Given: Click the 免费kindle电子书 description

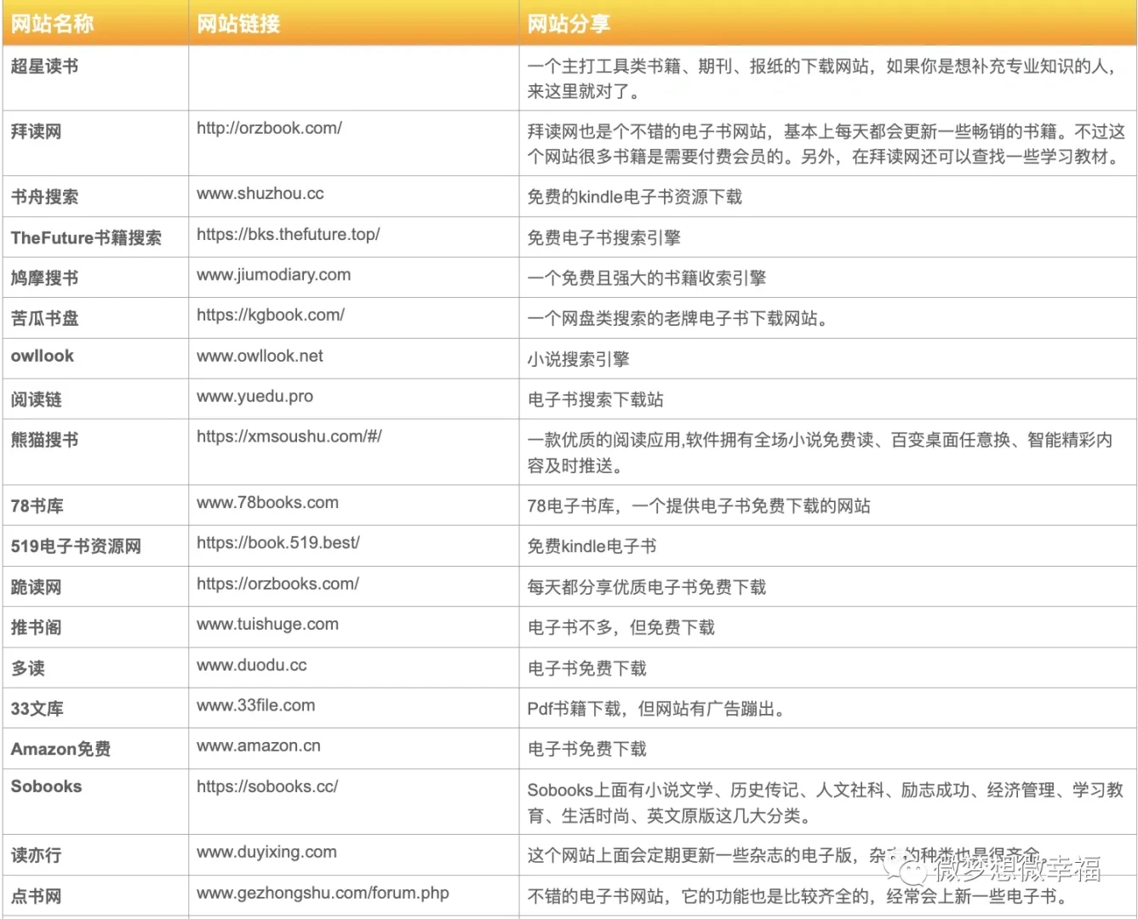Looking at the screenshot, I should click(592, 546).
